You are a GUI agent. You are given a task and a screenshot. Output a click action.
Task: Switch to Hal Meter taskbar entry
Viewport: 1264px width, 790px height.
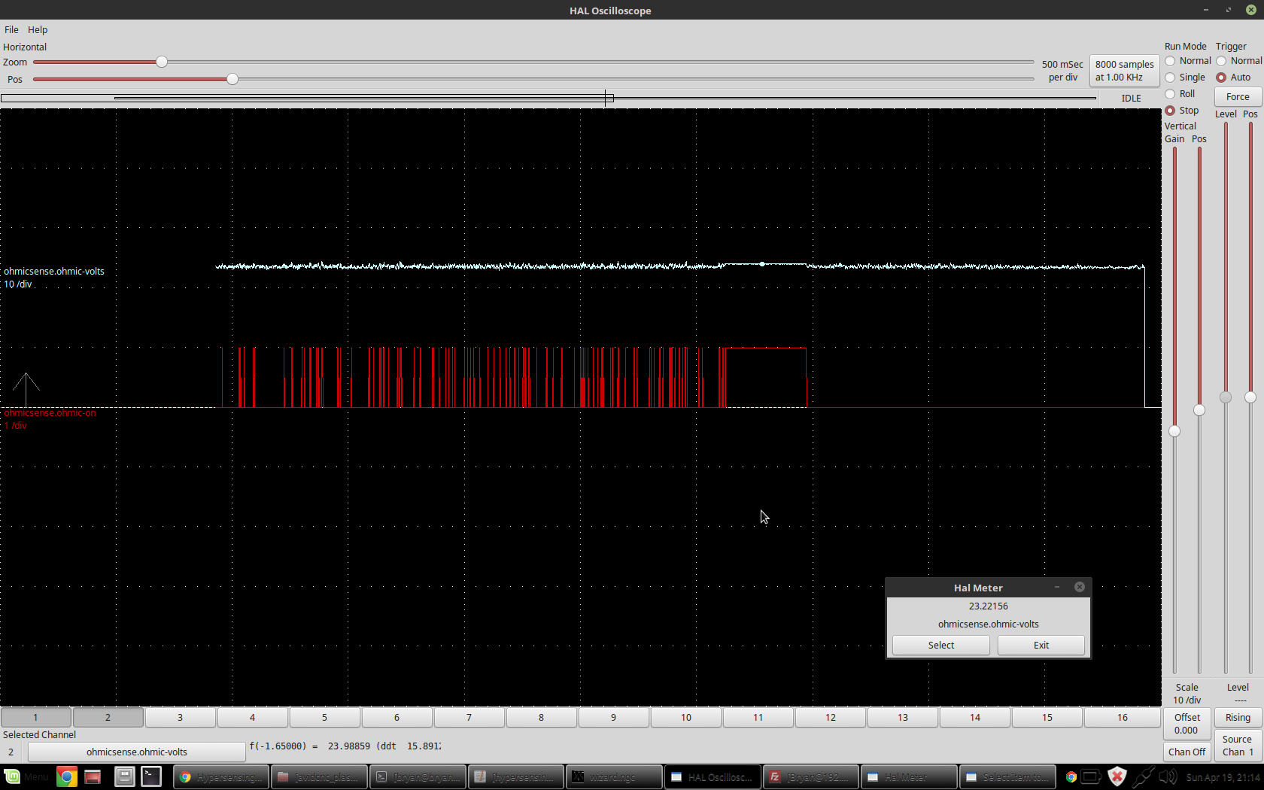pyautogui.click(x=909, y=777)
